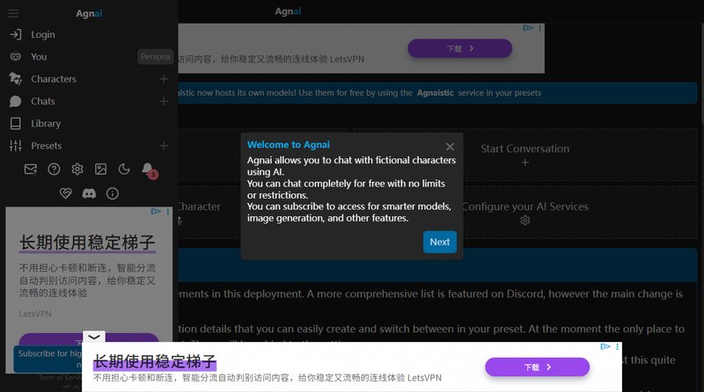Open the invites mail icon
Screen dimensions: 704x392
click(31, 169)
